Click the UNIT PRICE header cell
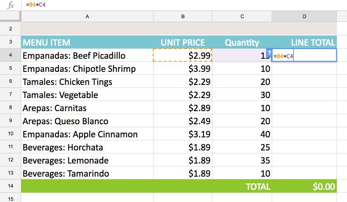Screen dimensions: 347x202 pos(183,42)
